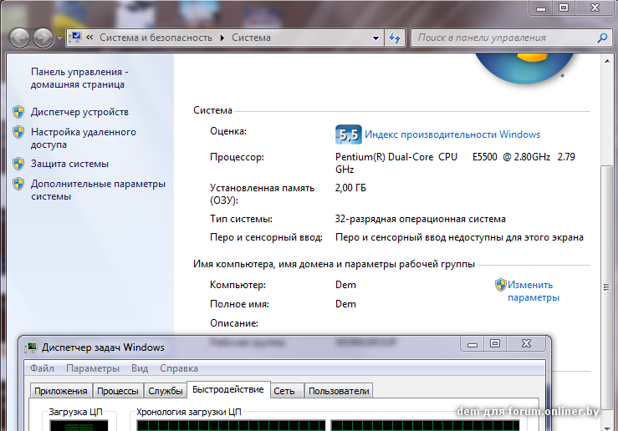Open 'Параметры' menu in Task Manager

point(93,368)
